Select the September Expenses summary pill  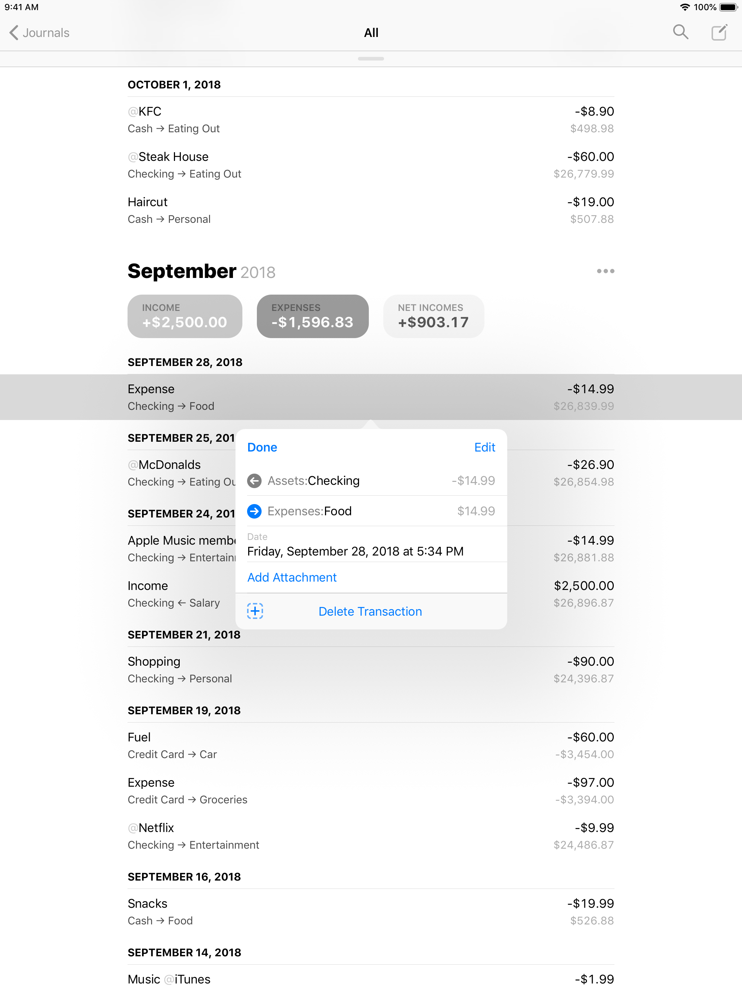pyautogui.click(x=312, y=316)
